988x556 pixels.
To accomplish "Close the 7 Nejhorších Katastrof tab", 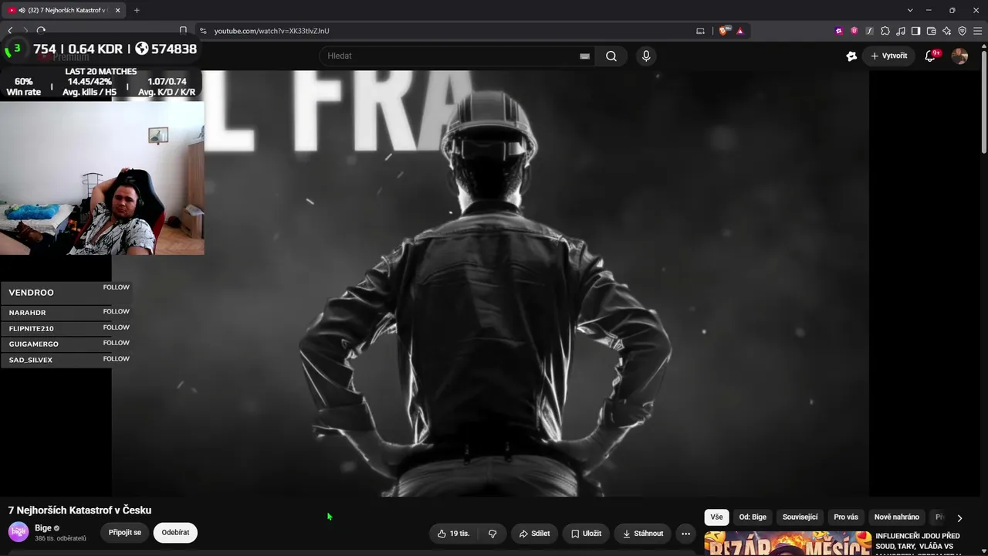I will (x=118, y=10).
